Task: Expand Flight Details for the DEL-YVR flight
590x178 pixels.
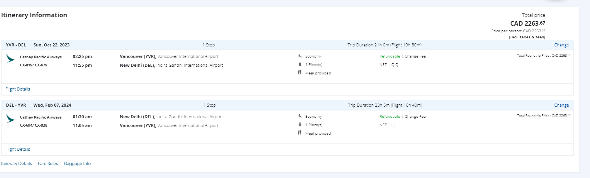Action: pos(18,149)
